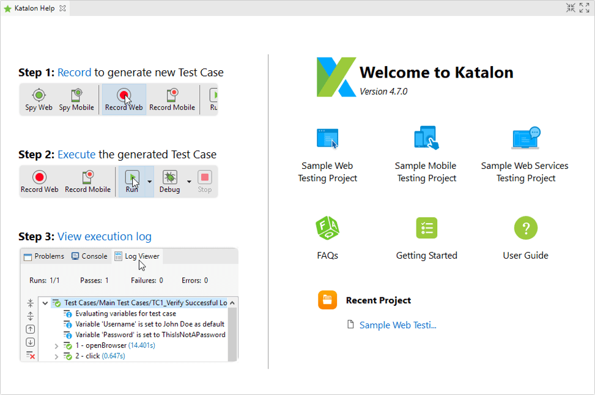Click the orange Recent Project folder icon
The image size is (595, 395).
[x=328, y=300]
